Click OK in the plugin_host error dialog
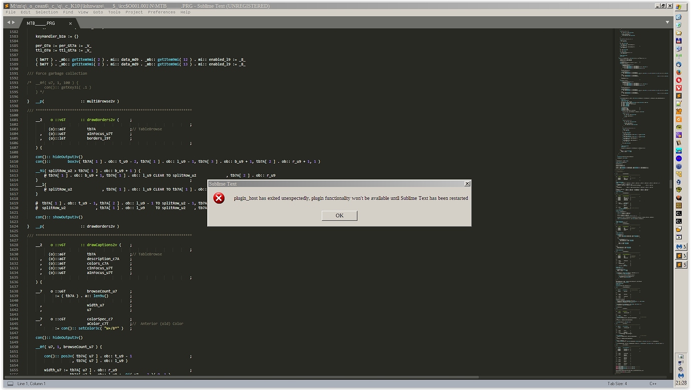The width and height of the screenshot is (691, 390). pyautogui.click(x=339, y=215)
